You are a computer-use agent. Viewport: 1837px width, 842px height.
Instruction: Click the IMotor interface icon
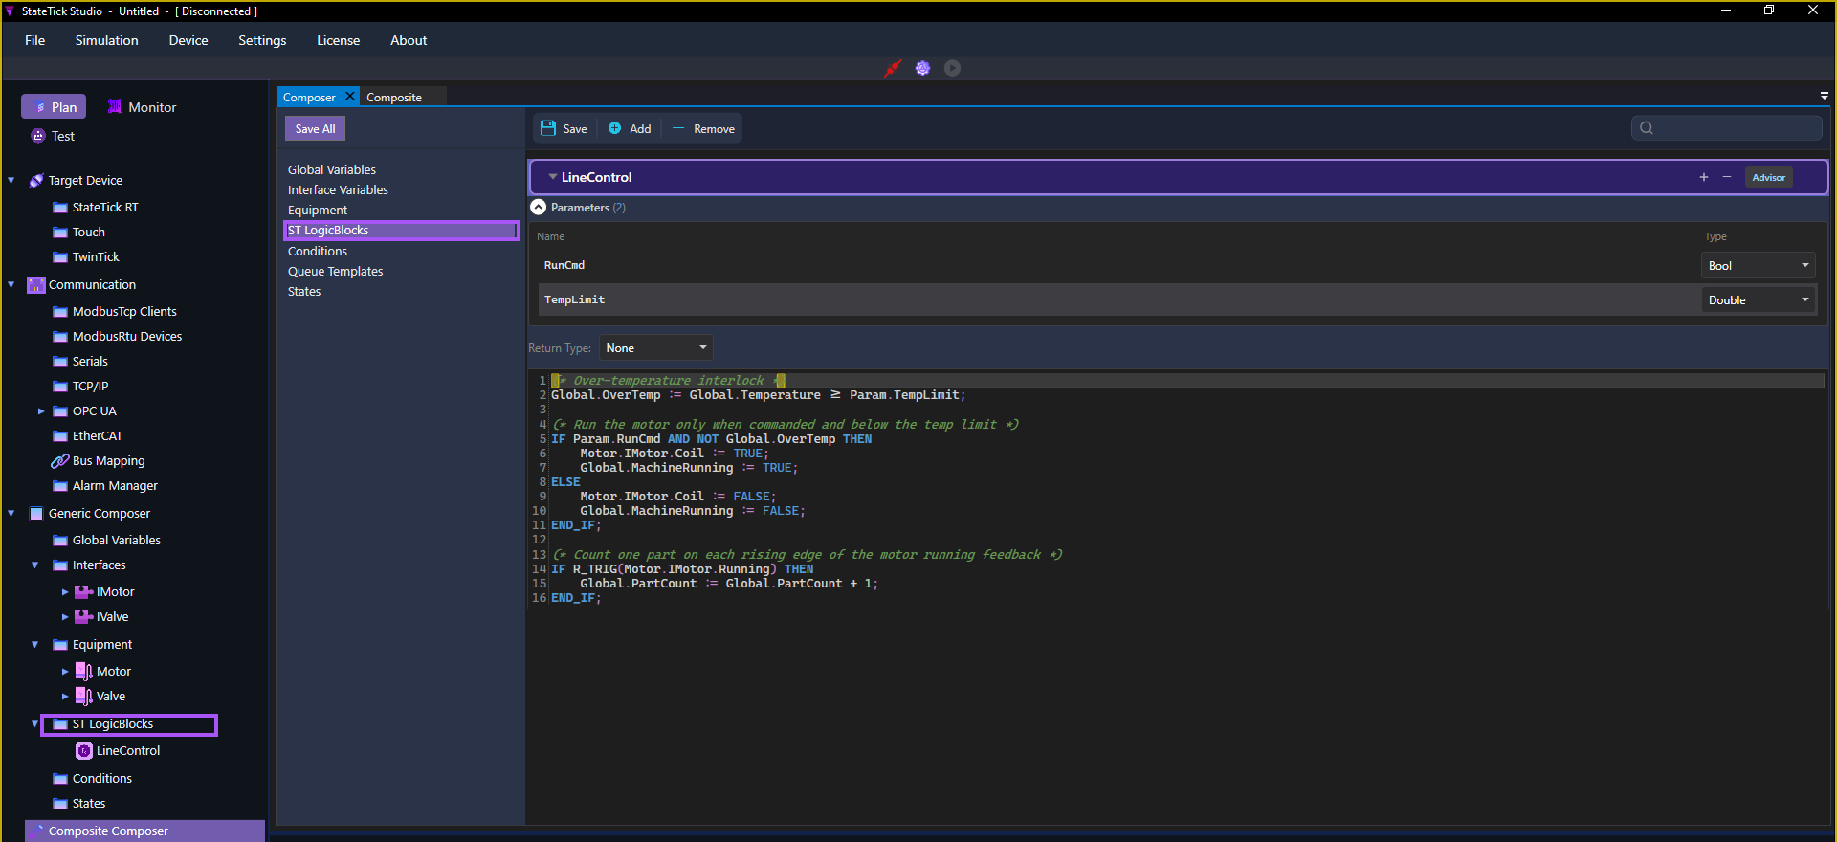pos(84,592)
